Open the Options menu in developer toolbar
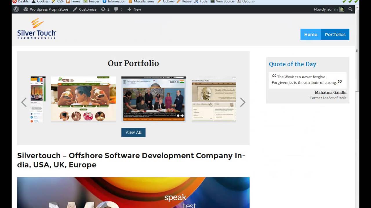The width and height of the screenshot is (371, 208). (x=246, y=1)
